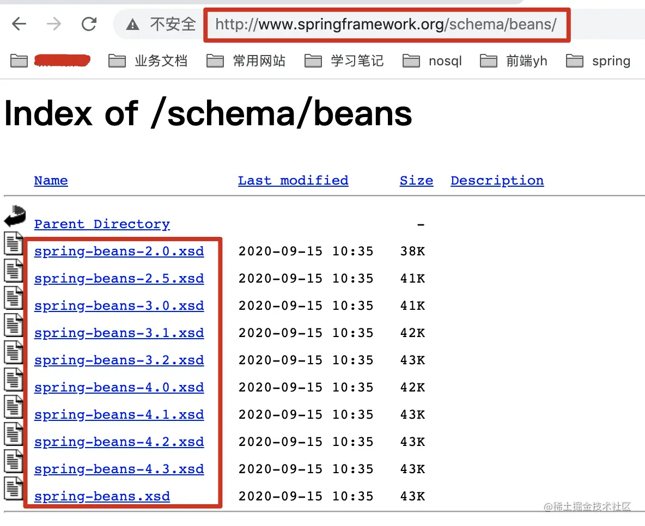This screenshot has height=526, width=645.
Task: Open the spring bookmark folder
Action: click(x=599, y=61)
